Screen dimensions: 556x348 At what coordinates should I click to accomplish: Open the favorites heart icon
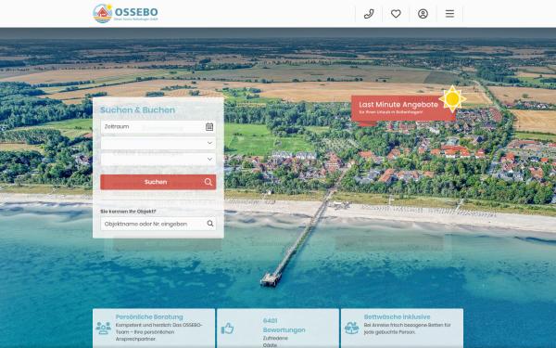pos(396,14)
